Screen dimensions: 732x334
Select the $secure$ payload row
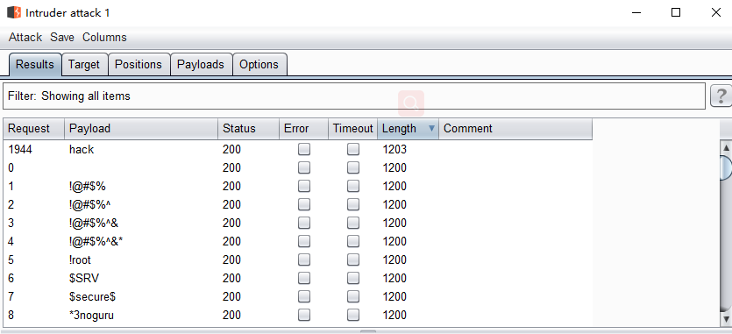click(x=298, y=296)
